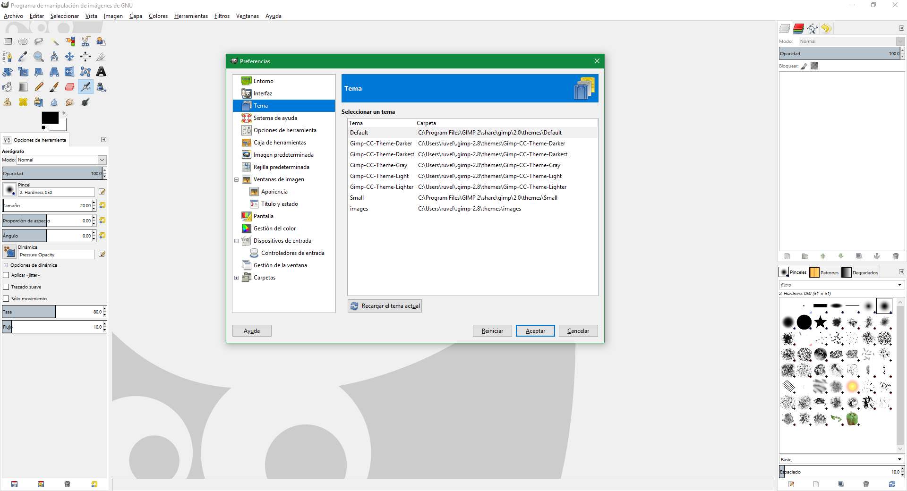Click the Aceptar button
This screenshot has width=907, height=491.
[x=535, y=331]
